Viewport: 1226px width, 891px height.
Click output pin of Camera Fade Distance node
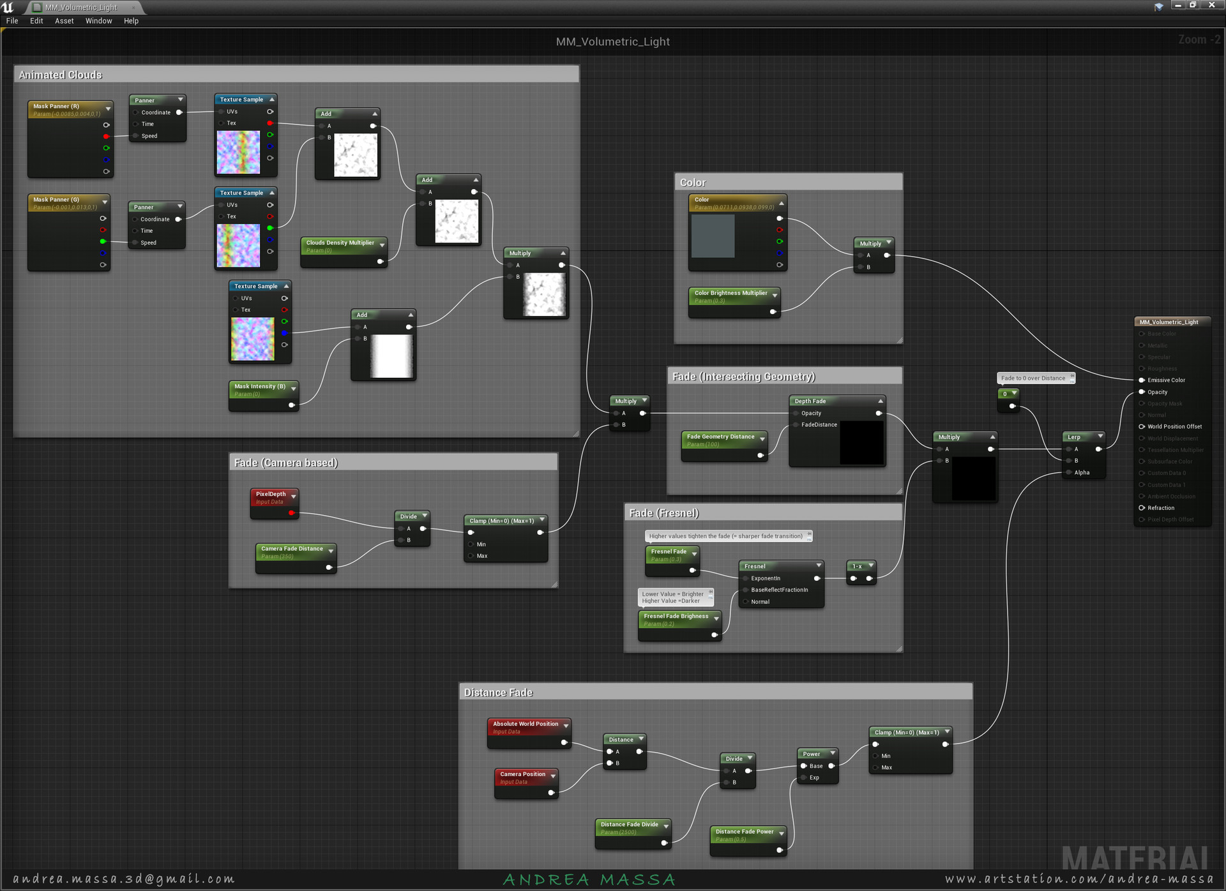pos(329,567)
